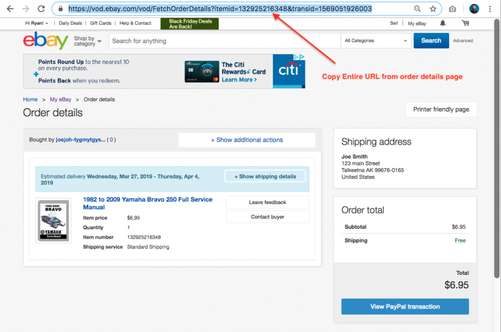The height and width of the screenshot is (332, 501).
Task: Open the Yamaha Bravo 250 manual listing title
Action: (x=148, y=203)
